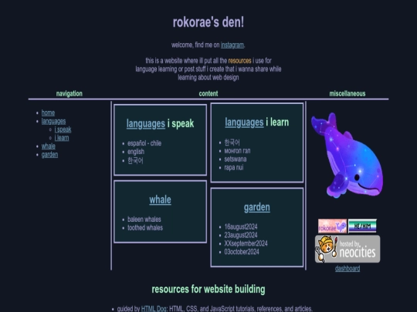
Task: Open 'garden' in the navigation sidebar
Action: [49, 155]
